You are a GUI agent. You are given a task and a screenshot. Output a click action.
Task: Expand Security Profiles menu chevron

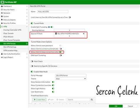[27, 23]
